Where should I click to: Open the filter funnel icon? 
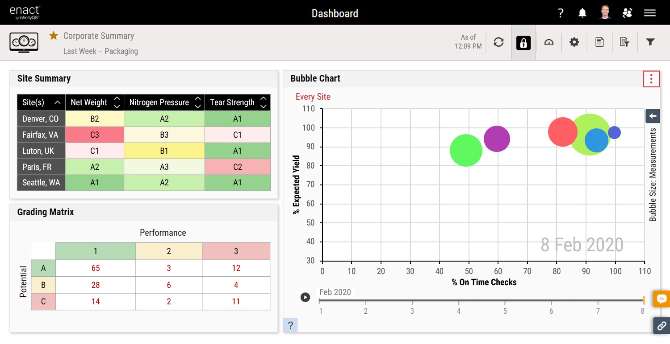pyautogui.click(x=650, y=42)
